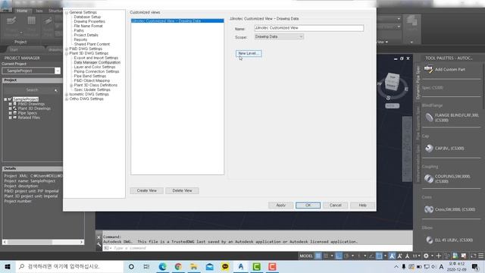Expand the P&ID Drawings tree node
The image size is (485, 273).
[10, 104]
